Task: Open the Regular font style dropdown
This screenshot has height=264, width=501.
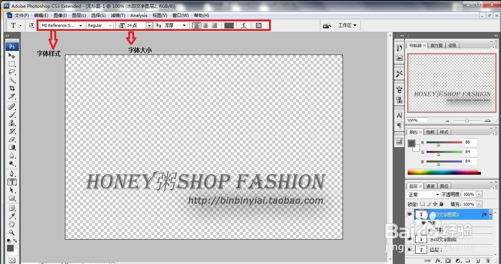Action: tap(111, 25)
